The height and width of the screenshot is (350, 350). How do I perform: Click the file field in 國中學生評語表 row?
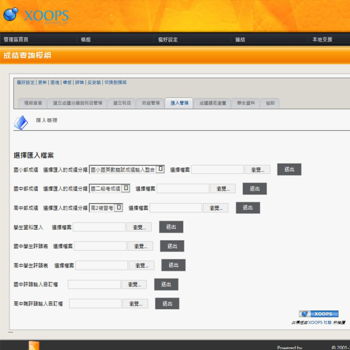[x=100, y=246]
